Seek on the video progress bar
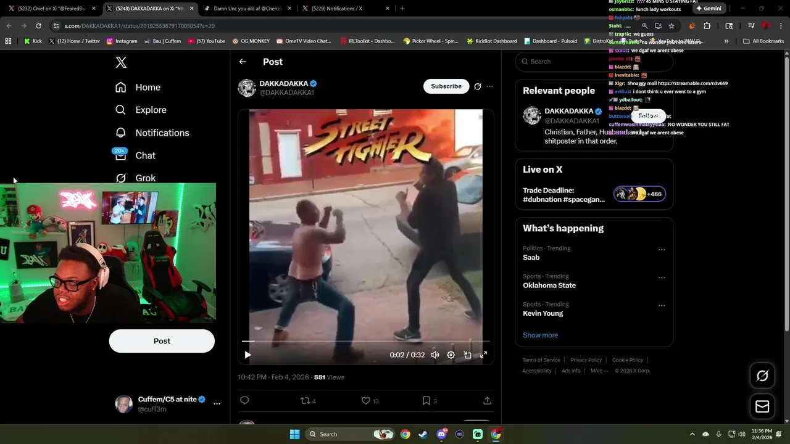The image size is (790, 444). (x=365, y=341)
